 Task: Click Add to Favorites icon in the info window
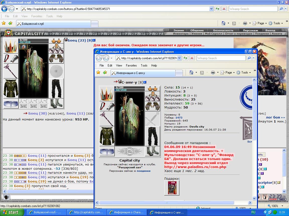click(x=105, y=72)
